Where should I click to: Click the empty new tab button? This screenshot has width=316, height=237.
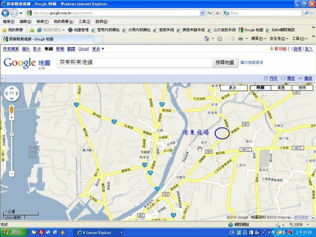click(x=98, y=39)
